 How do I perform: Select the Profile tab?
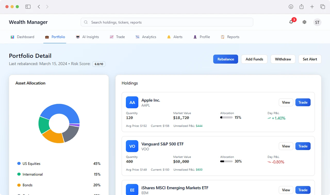202,37
